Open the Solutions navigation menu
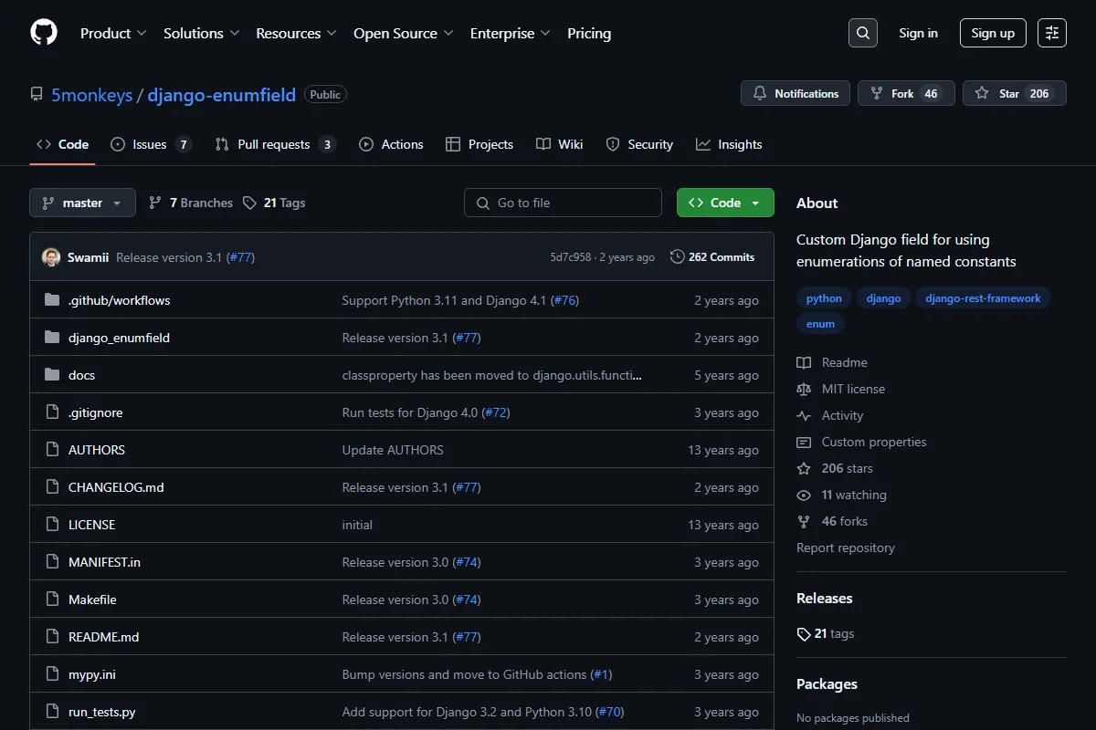This screenshot has width=1096, height=730. pyautogui.click(x=202, y=33)
